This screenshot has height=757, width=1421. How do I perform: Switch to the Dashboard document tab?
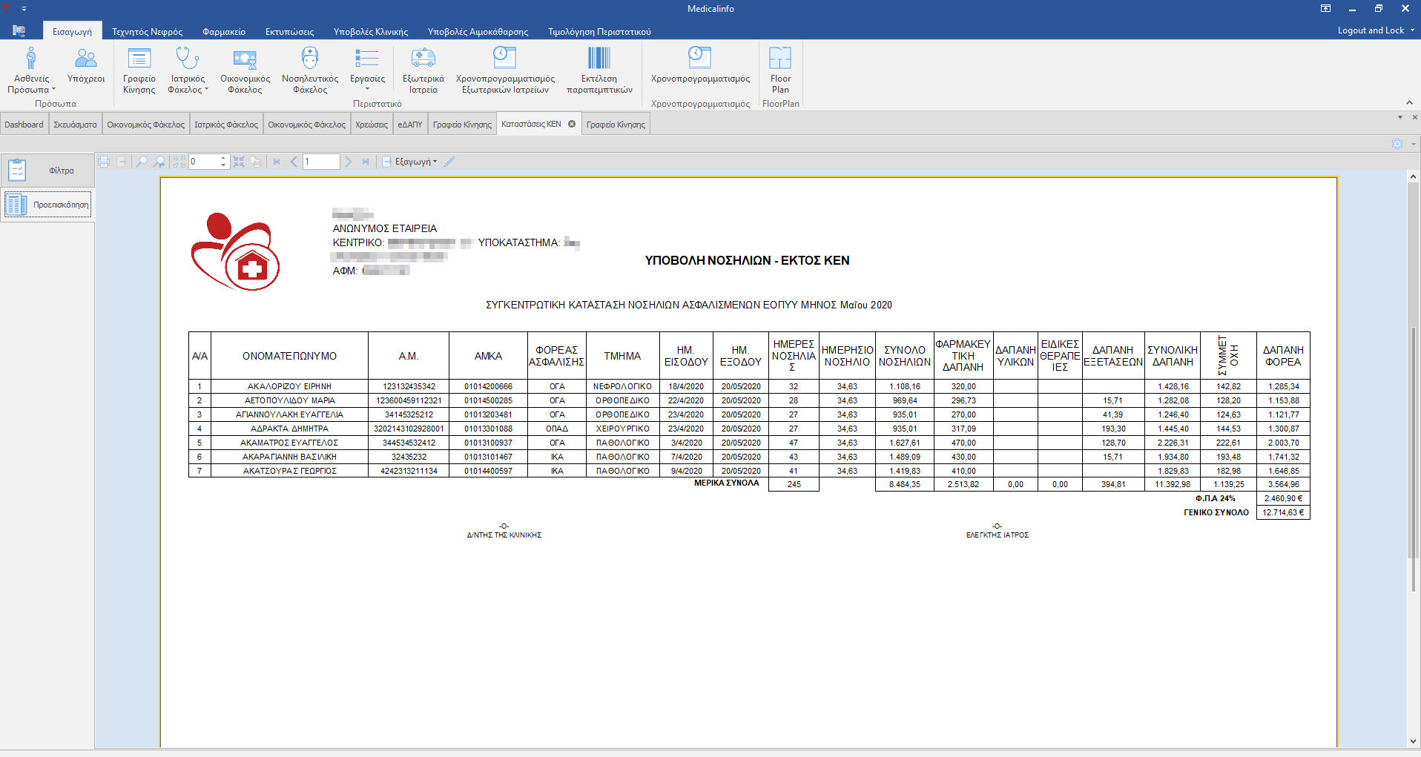click(24, 125)
